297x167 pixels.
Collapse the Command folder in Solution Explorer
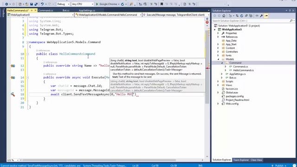click(x=222, y=63)
